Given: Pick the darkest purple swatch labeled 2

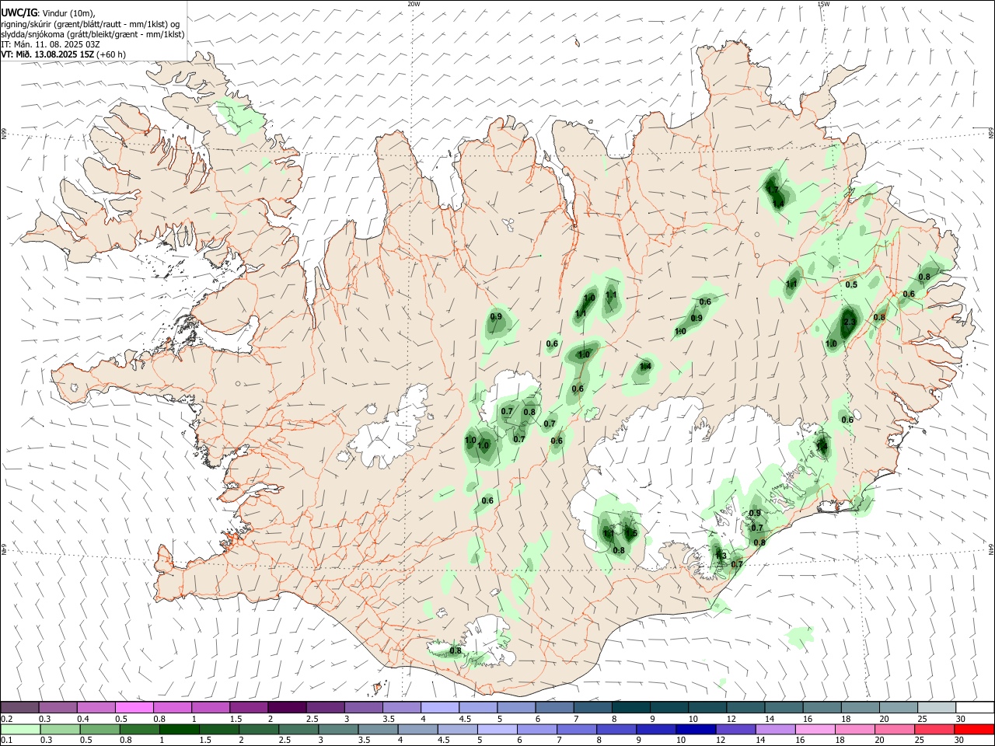Looking at the screenshot, I should pyautogui.click(x=286, y=707).
